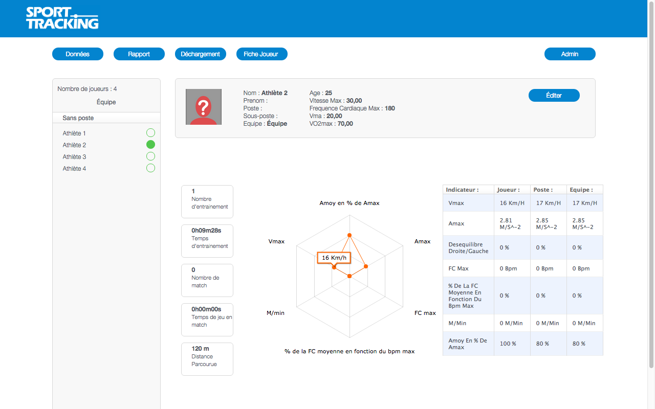The height and width of the screenshot is (409, 655).
Task: Go to the Déchargement section
Action: [201, 54]
